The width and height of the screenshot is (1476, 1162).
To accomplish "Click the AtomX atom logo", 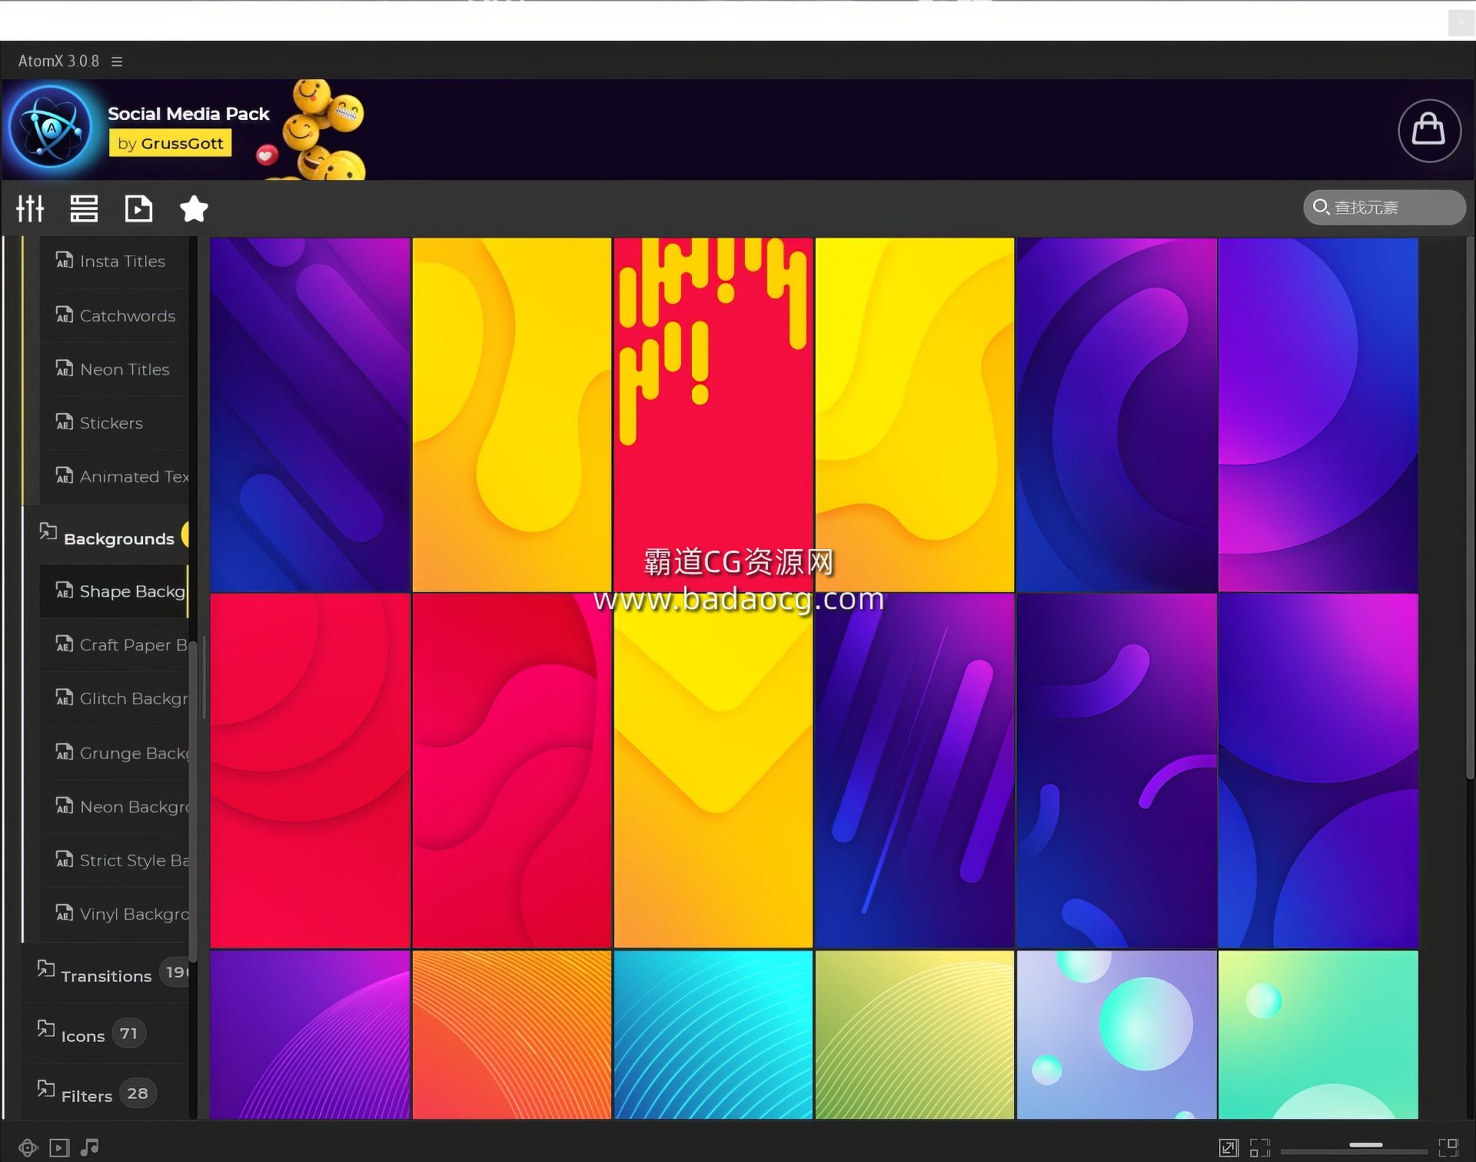I will tap(51, 128).
